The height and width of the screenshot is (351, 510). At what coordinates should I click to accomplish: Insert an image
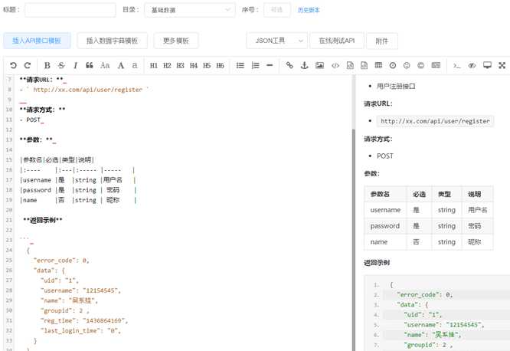[x=320, y=65]
